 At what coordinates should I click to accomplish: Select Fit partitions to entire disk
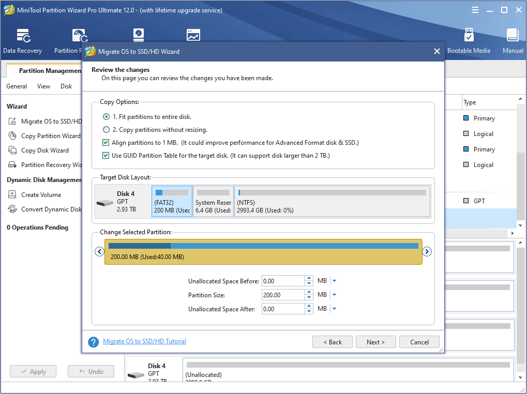coord(106,116)
